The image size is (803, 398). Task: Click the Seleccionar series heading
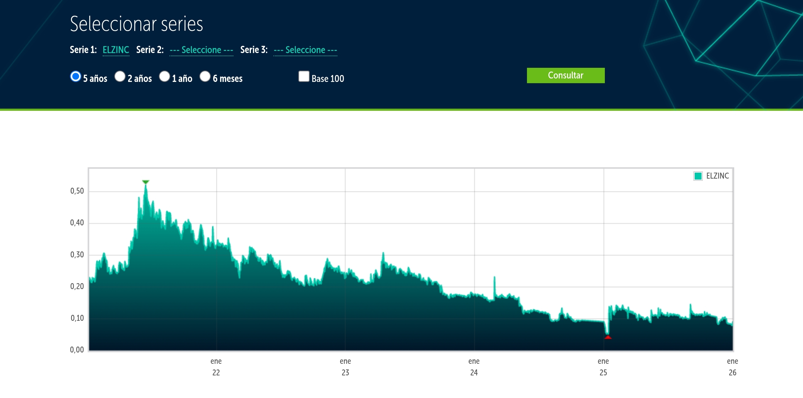136,24
